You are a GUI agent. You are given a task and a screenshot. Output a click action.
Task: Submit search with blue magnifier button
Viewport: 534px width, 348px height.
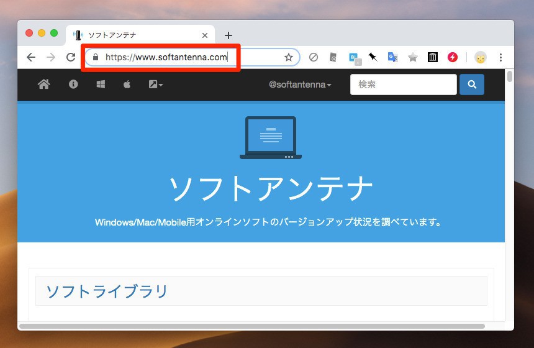(472, 85)
